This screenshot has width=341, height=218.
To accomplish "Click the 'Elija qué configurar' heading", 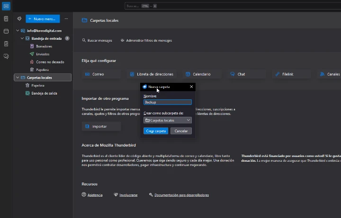I will 99,61.
